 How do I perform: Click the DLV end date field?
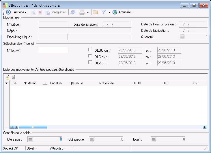169,63
